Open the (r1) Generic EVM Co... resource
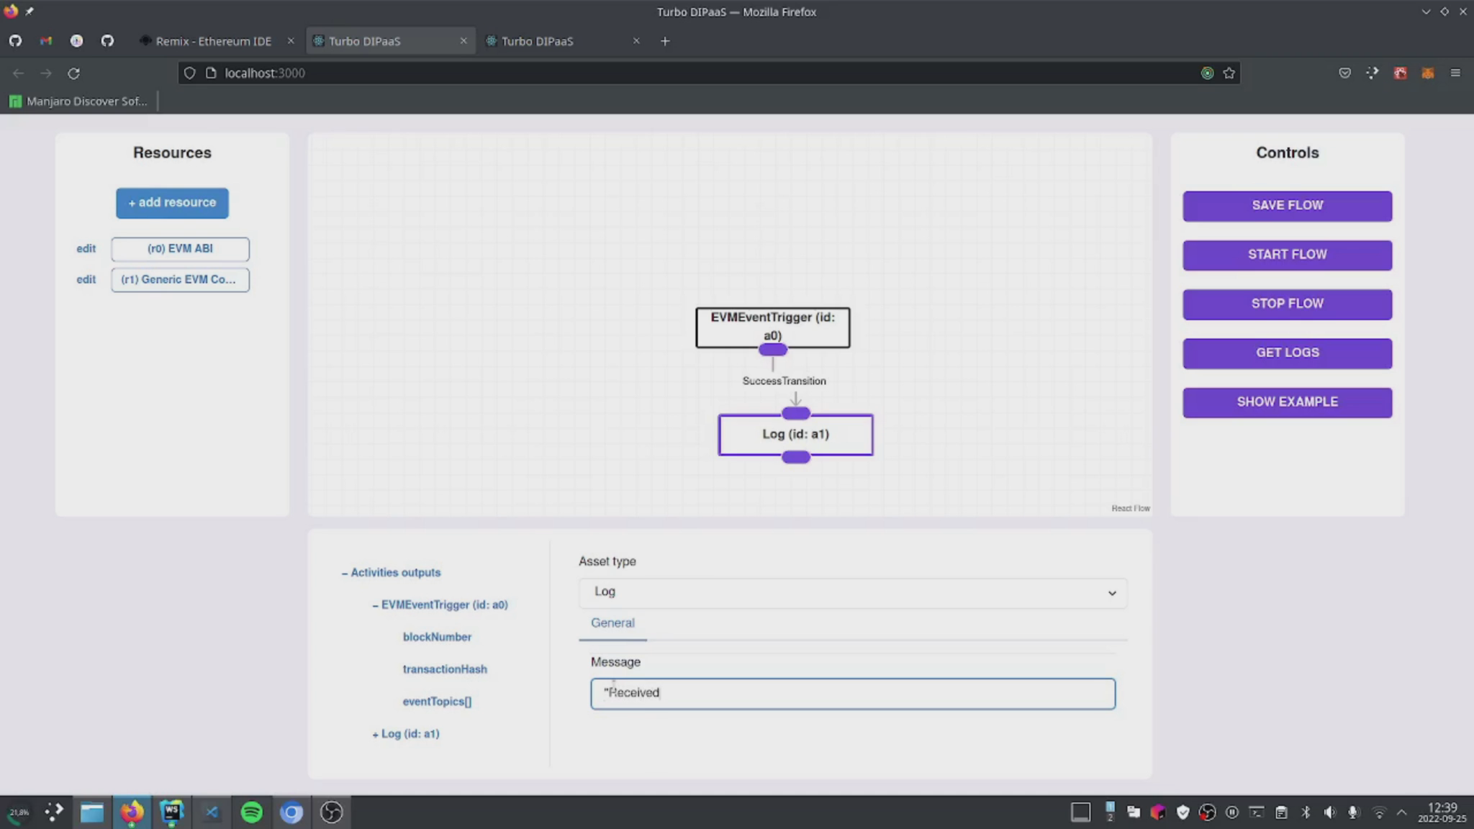This screenshot has width=1474, height=829. tap(180, 280)
